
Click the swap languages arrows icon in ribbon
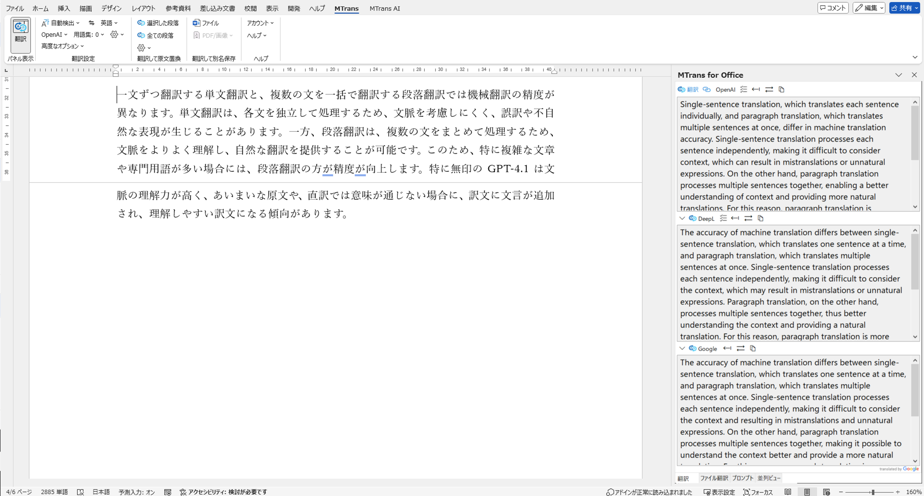pos(91,23)
